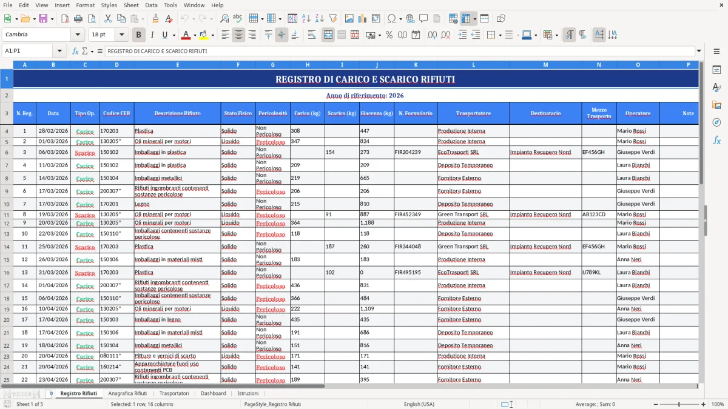Click into the formula input line
This screenshot has height=409, width=728.
pos(400,52)
